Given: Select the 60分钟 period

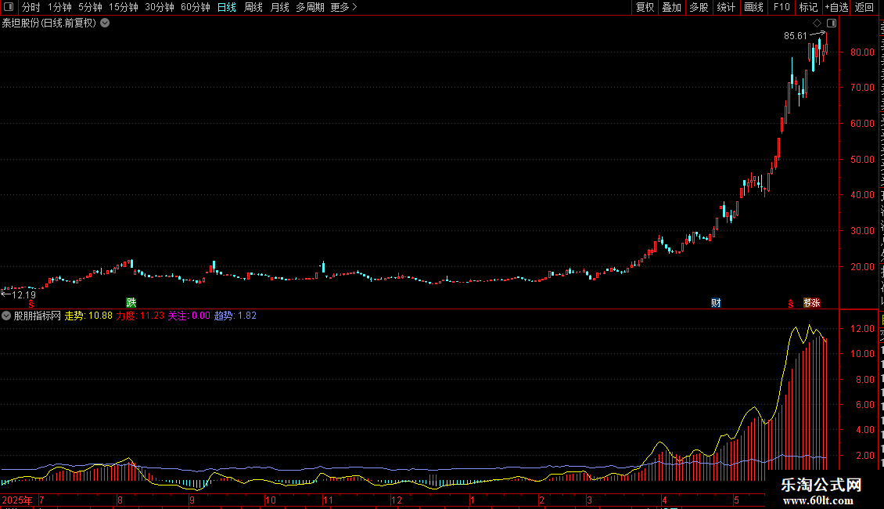Looking at the screenshot, I should click(196, 7).
